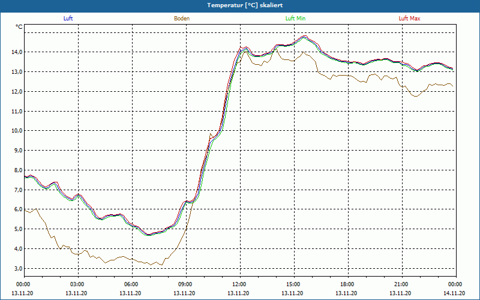Click the 5,0 value on the y-axis

[x=18, y=229]
